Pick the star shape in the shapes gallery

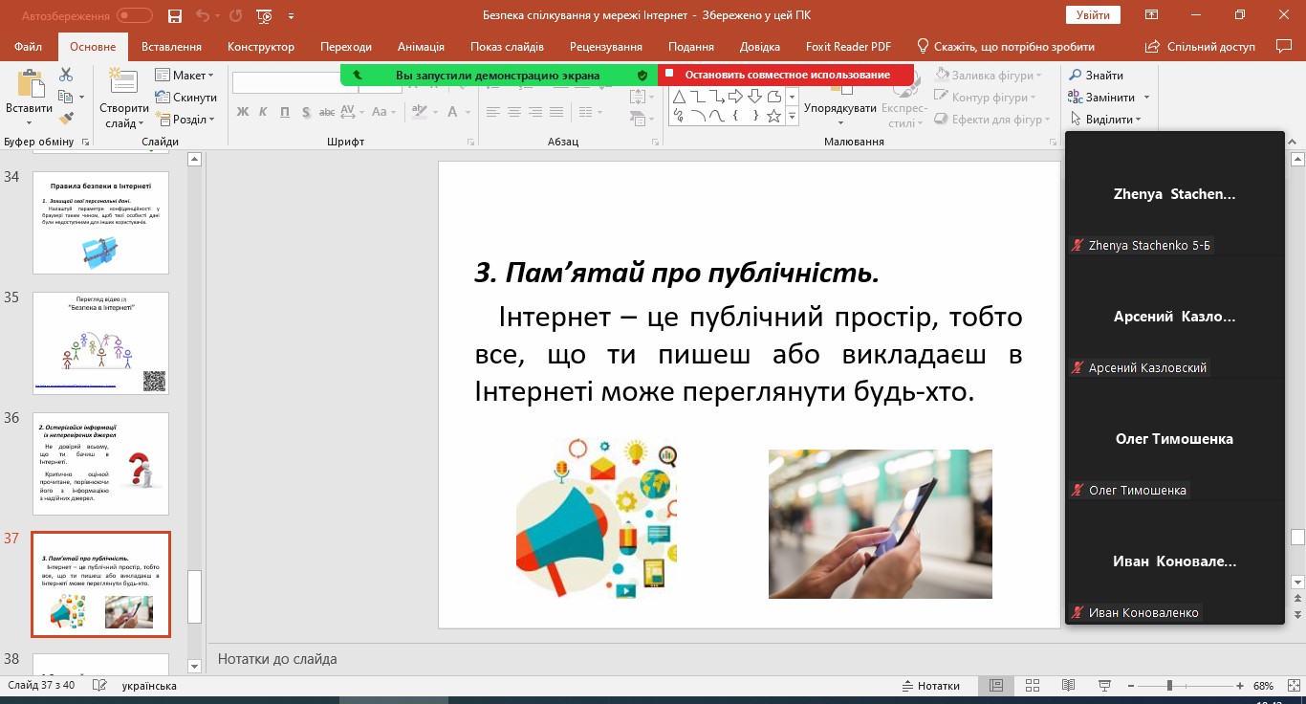(x=773, y=117)
